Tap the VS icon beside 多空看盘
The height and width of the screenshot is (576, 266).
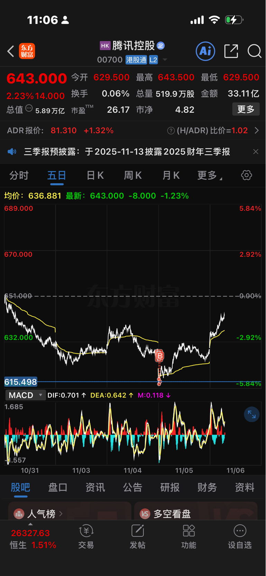point(145,514)
